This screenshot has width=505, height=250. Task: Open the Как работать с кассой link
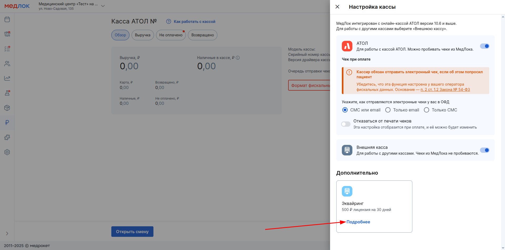[194, 22]
